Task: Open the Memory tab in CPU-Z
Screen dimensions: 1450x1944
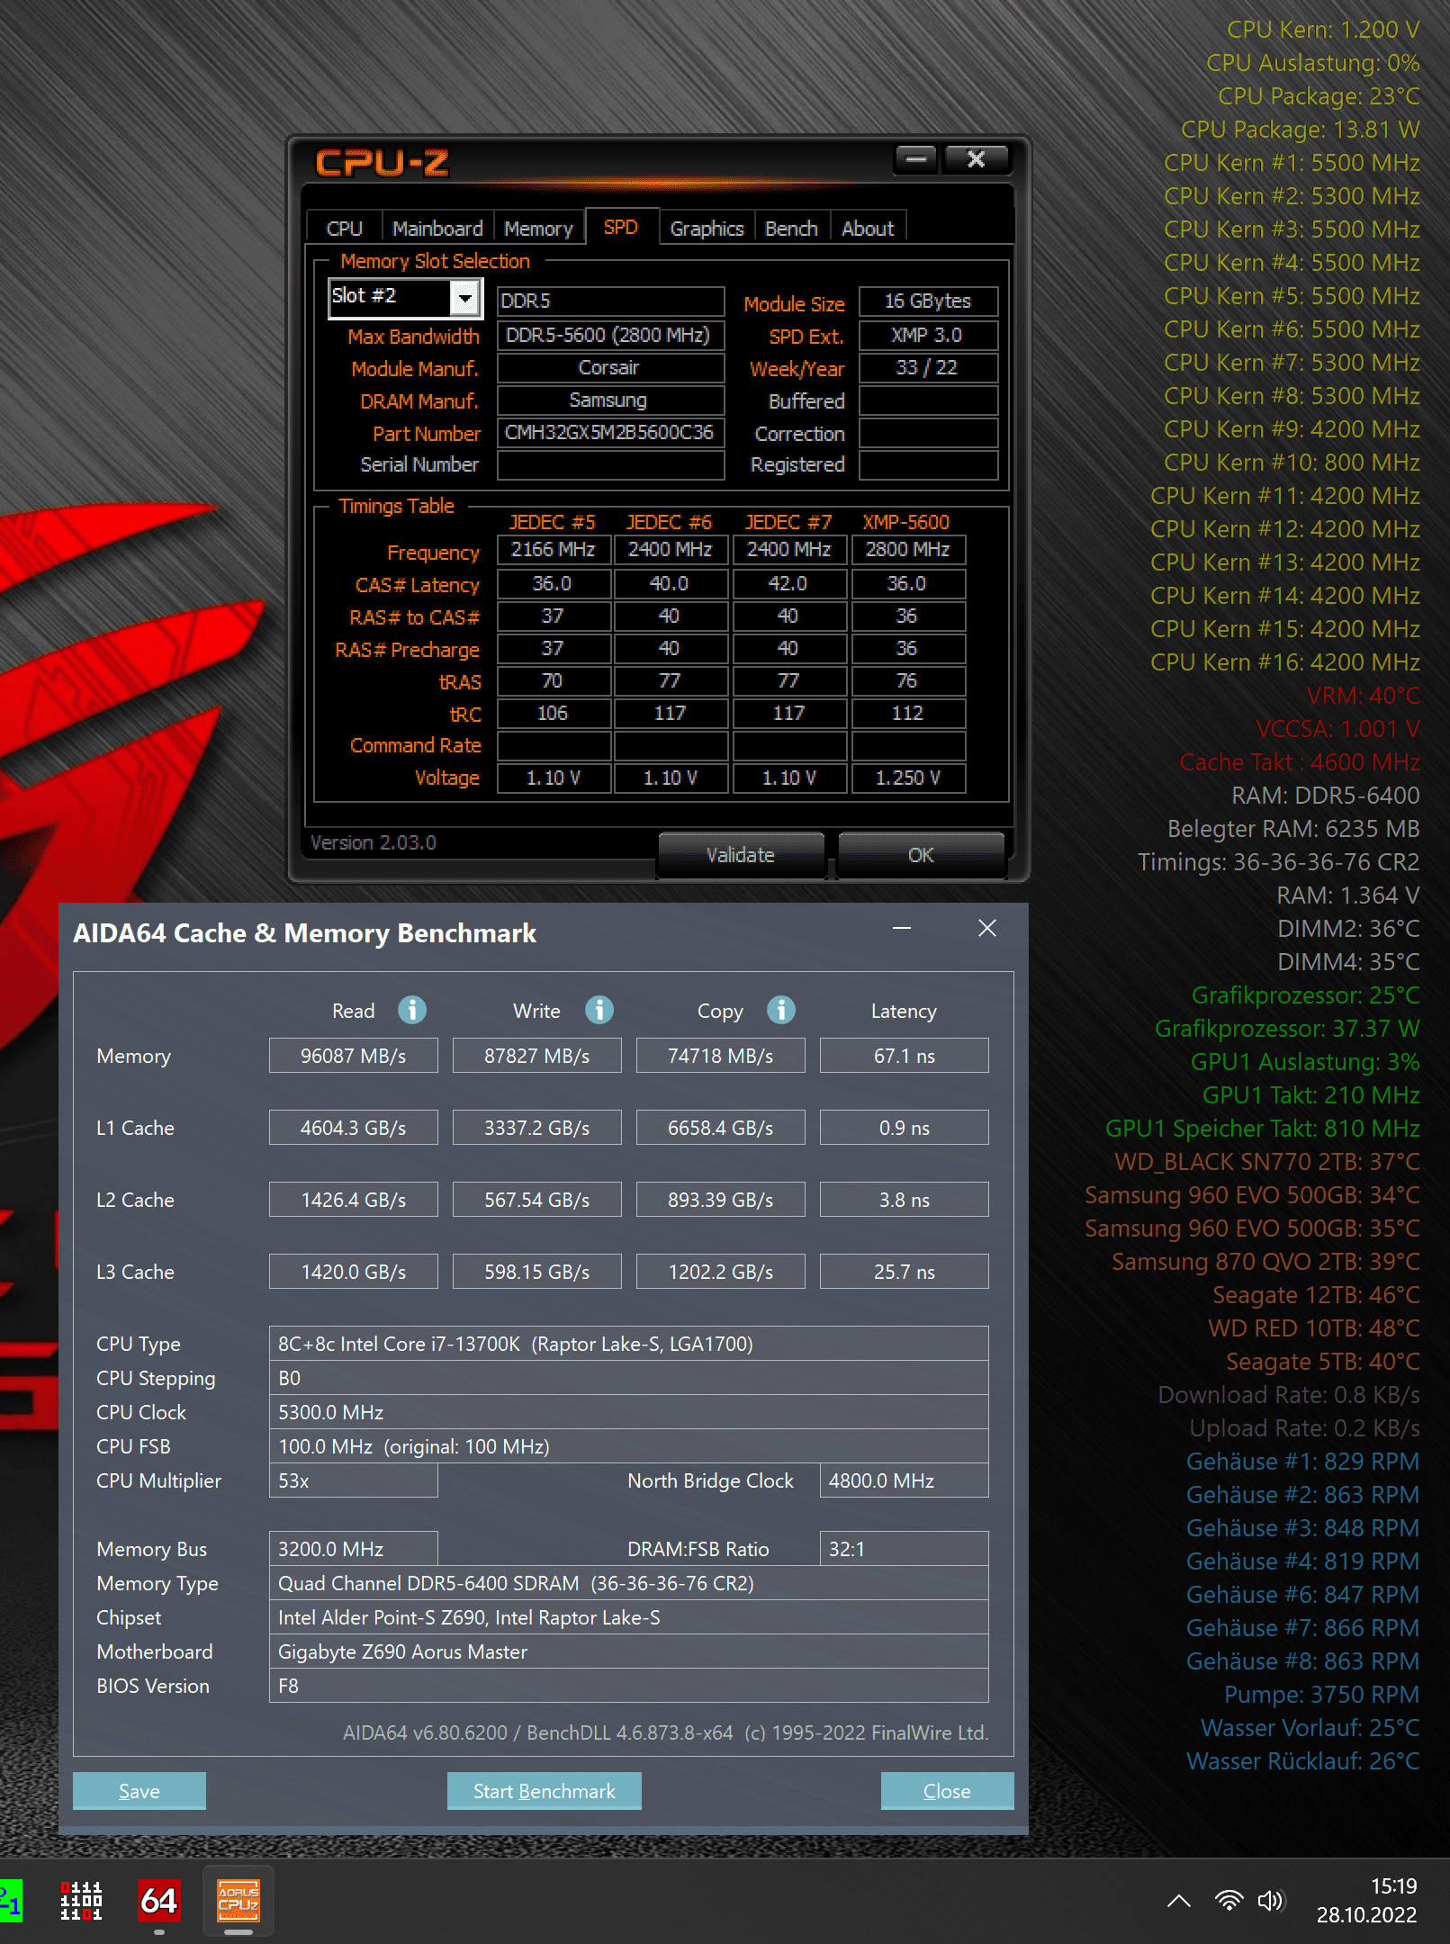Action: pyautogui.click(x=538, y=229)
